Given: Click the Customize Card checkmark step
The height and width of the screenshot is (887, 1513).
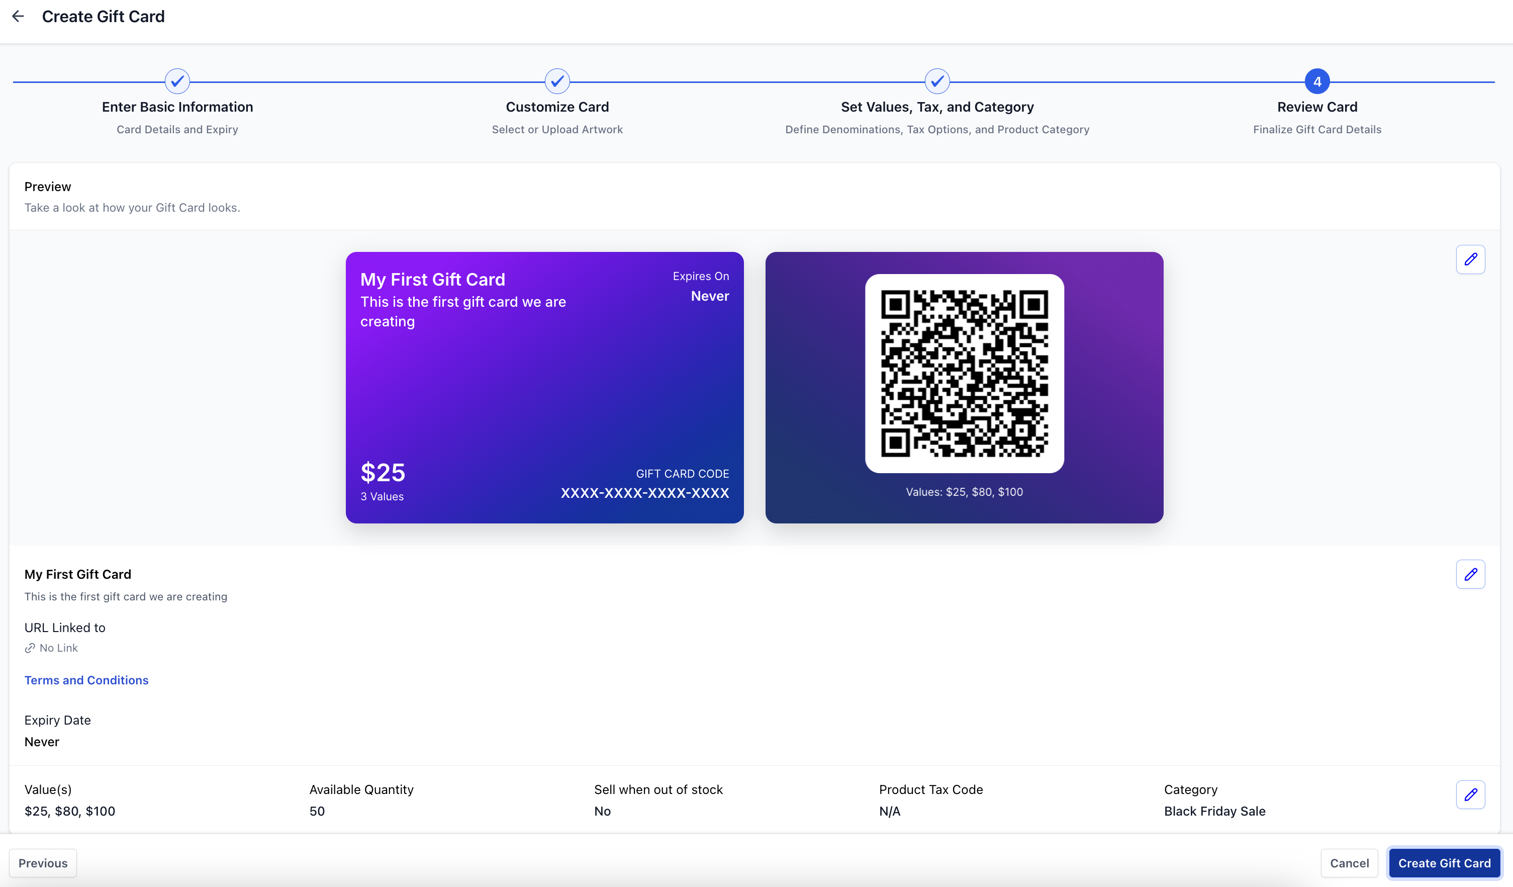Looking at the screenshot, I should point(557,81).
